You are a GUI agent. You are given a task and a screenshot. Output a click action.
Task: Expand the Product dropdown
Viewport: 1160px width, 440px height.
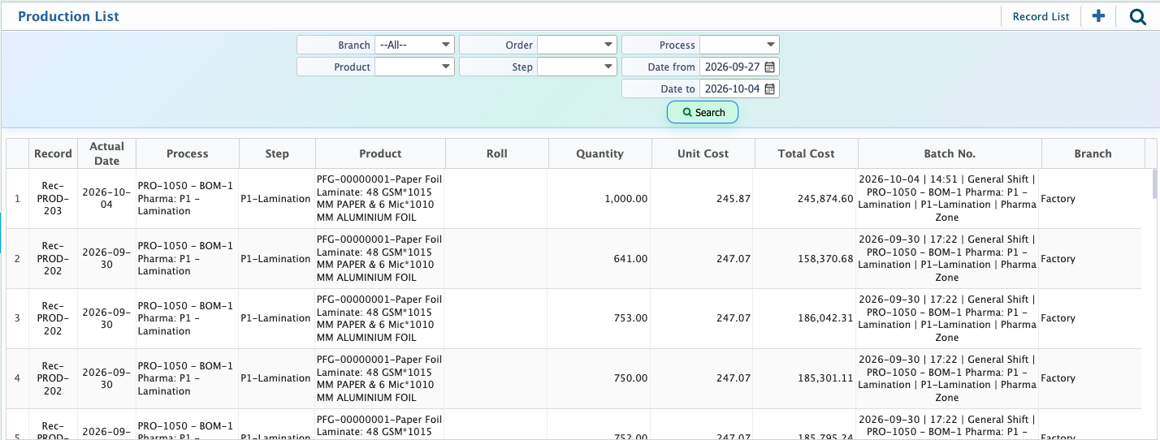[x=414, y=67]
